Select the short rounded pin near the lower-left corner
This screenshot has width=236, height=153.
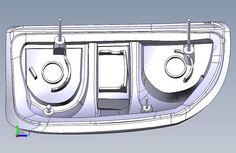click(49, 109)
